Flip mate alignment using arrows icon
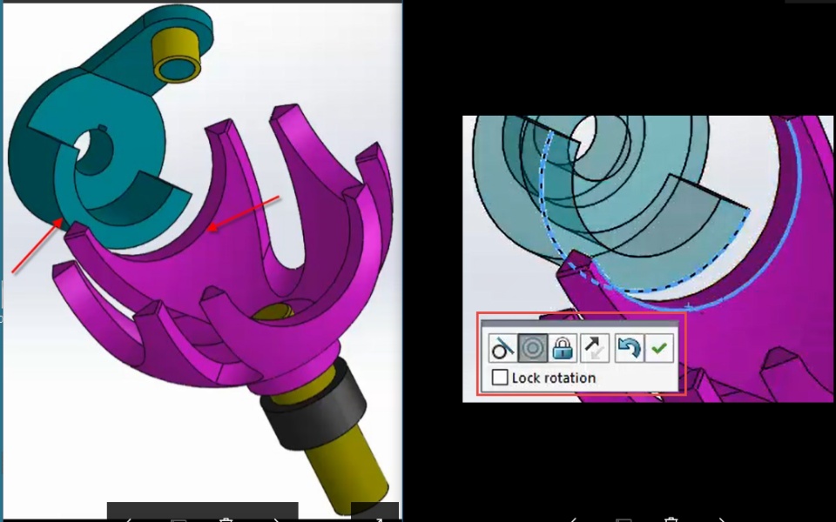The image size is (836, 522). pyautogui.click(x=595, y=348)
